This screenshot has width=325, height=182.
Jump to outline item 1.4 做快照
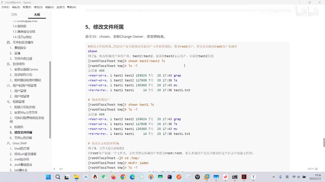(20, 26)
